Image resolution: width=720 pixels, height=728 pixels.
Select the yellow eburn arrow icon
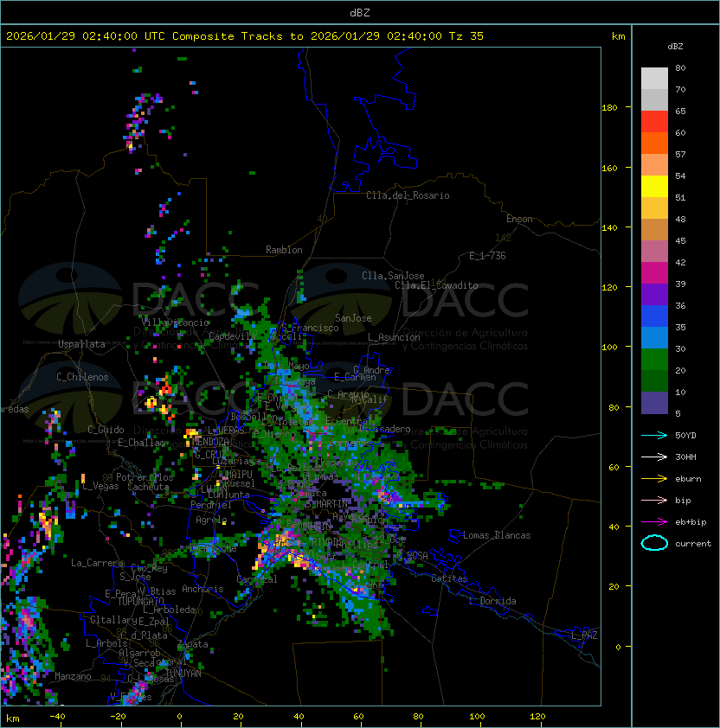[654, 479]
